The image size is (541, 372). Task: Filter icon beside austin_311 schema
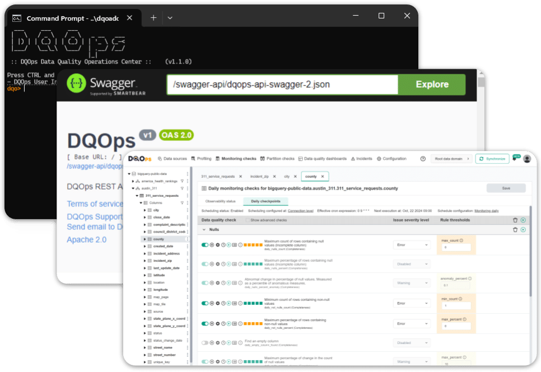[182, 189]
